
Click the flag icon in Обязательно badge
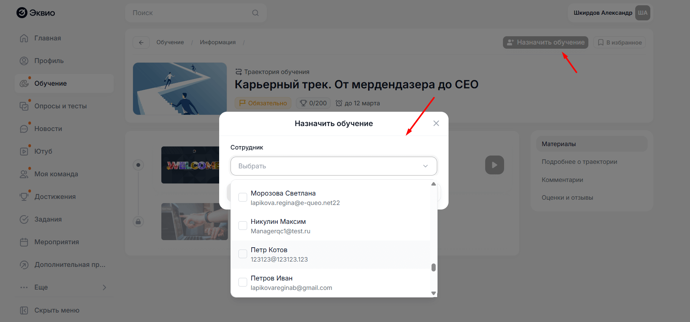point(243,103)
